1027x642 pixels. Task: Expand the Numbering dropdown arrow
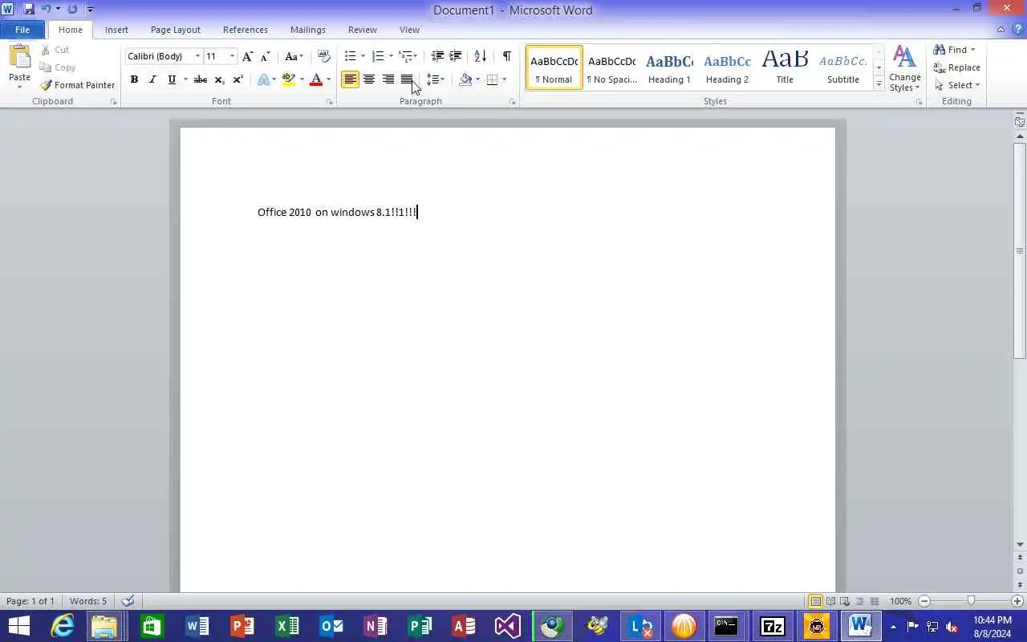391,56
